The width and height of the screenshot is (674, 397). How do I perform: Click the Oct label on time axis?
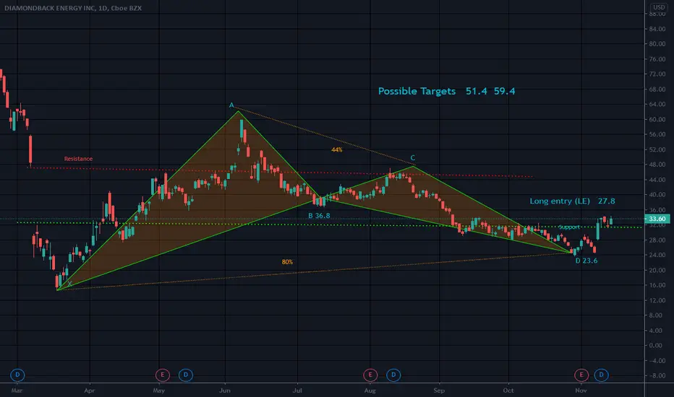508,390
